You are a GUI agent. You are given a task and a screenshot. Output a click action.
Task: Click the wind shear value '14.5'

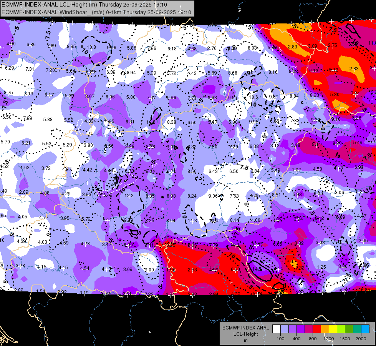coord(257,269)
